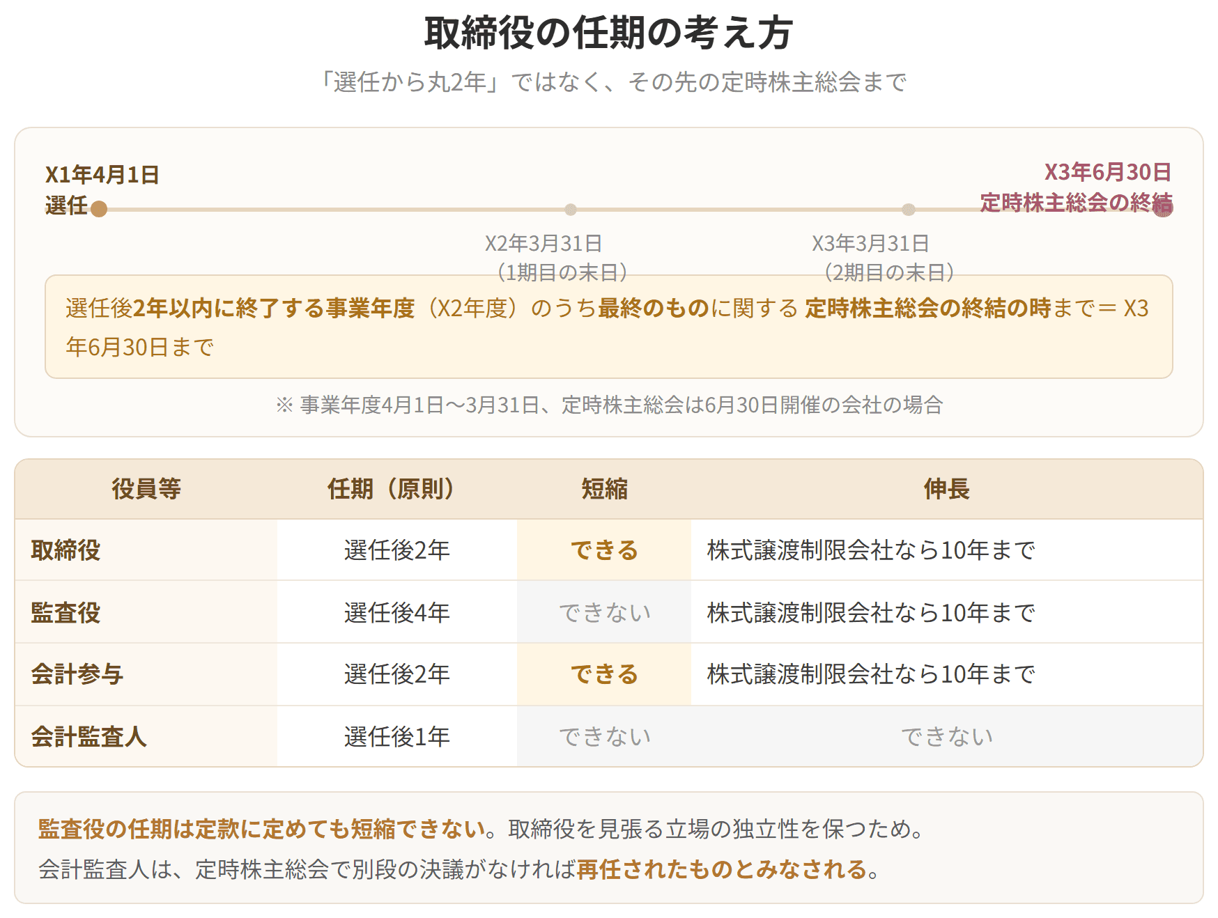Image resolution: width=1218 pixels, height=918 pixels.
Task: Click the 任期（原則） column header
Action: click(396, 489)
